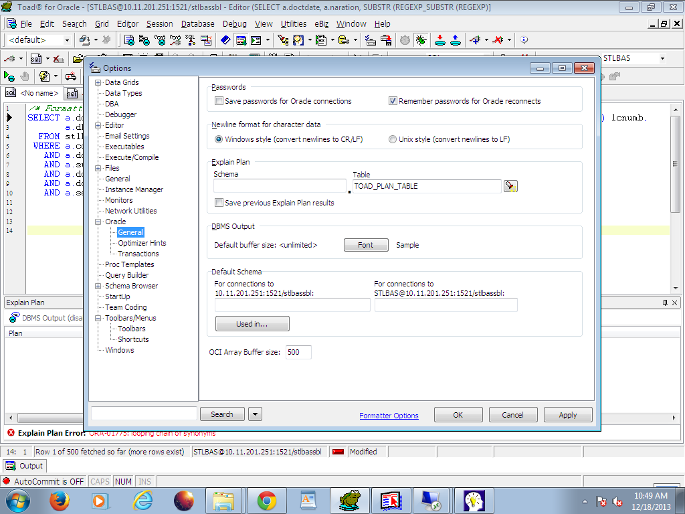Expand the Schema Browser tree node
Screen dimensions: 685x514
98,286
